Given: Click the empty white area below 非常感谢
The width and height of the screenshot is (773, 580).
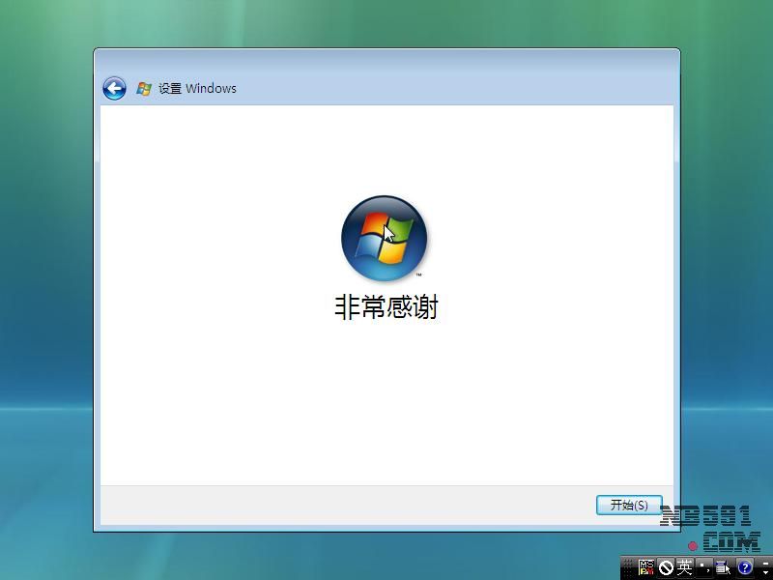Looking at the screenshot, I should (386, 406).
